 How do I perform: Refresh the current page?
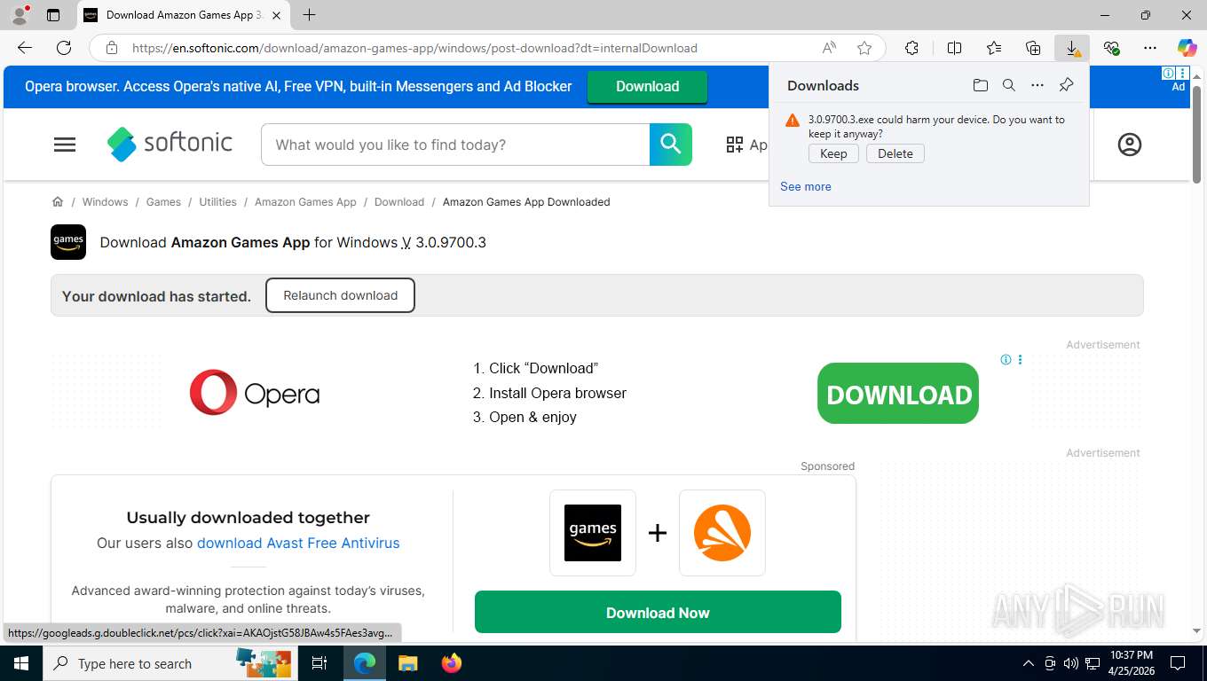click(64, 48)
